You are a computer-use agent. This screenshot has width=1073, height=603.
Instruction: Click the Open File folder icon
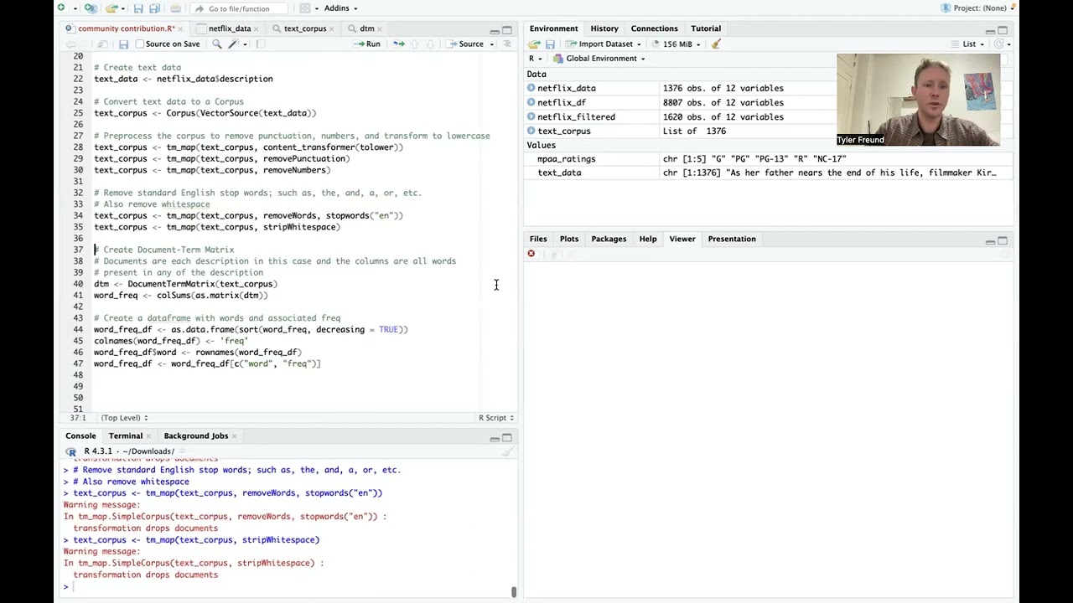[111, 8]
